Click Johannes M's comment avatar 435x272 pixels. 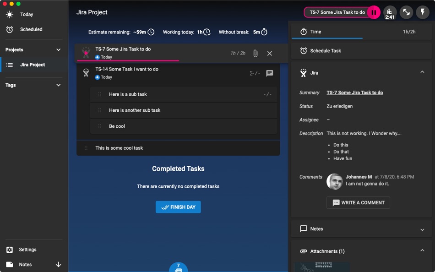click(x=334, y=182)
